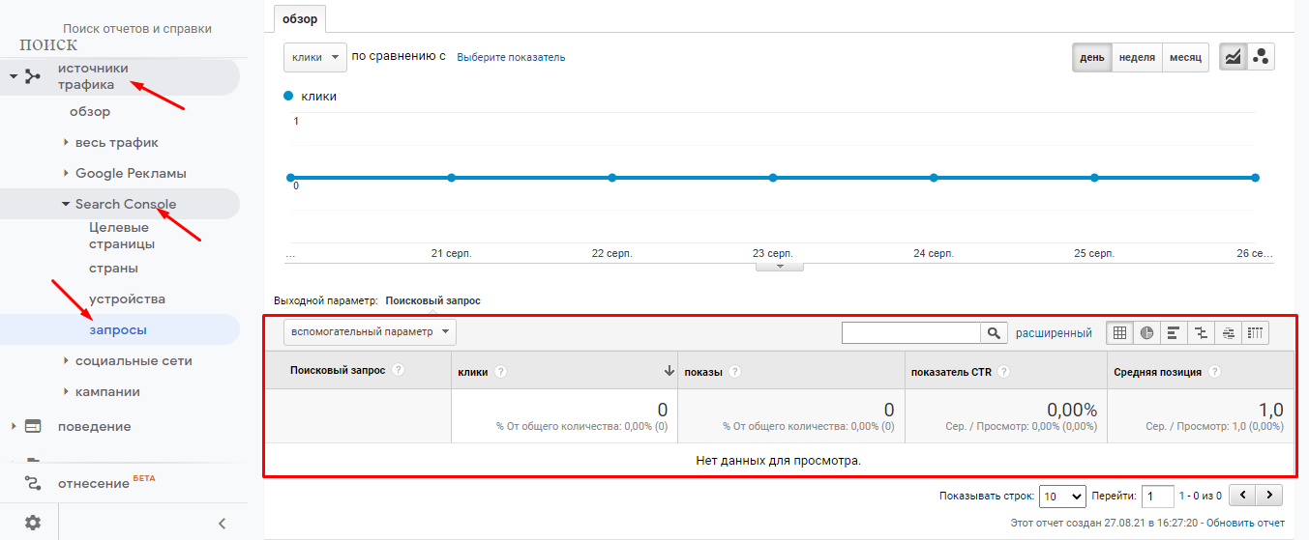Select the pie chart percentage view
The image size is (1309, 540).
pos(1146,333)
